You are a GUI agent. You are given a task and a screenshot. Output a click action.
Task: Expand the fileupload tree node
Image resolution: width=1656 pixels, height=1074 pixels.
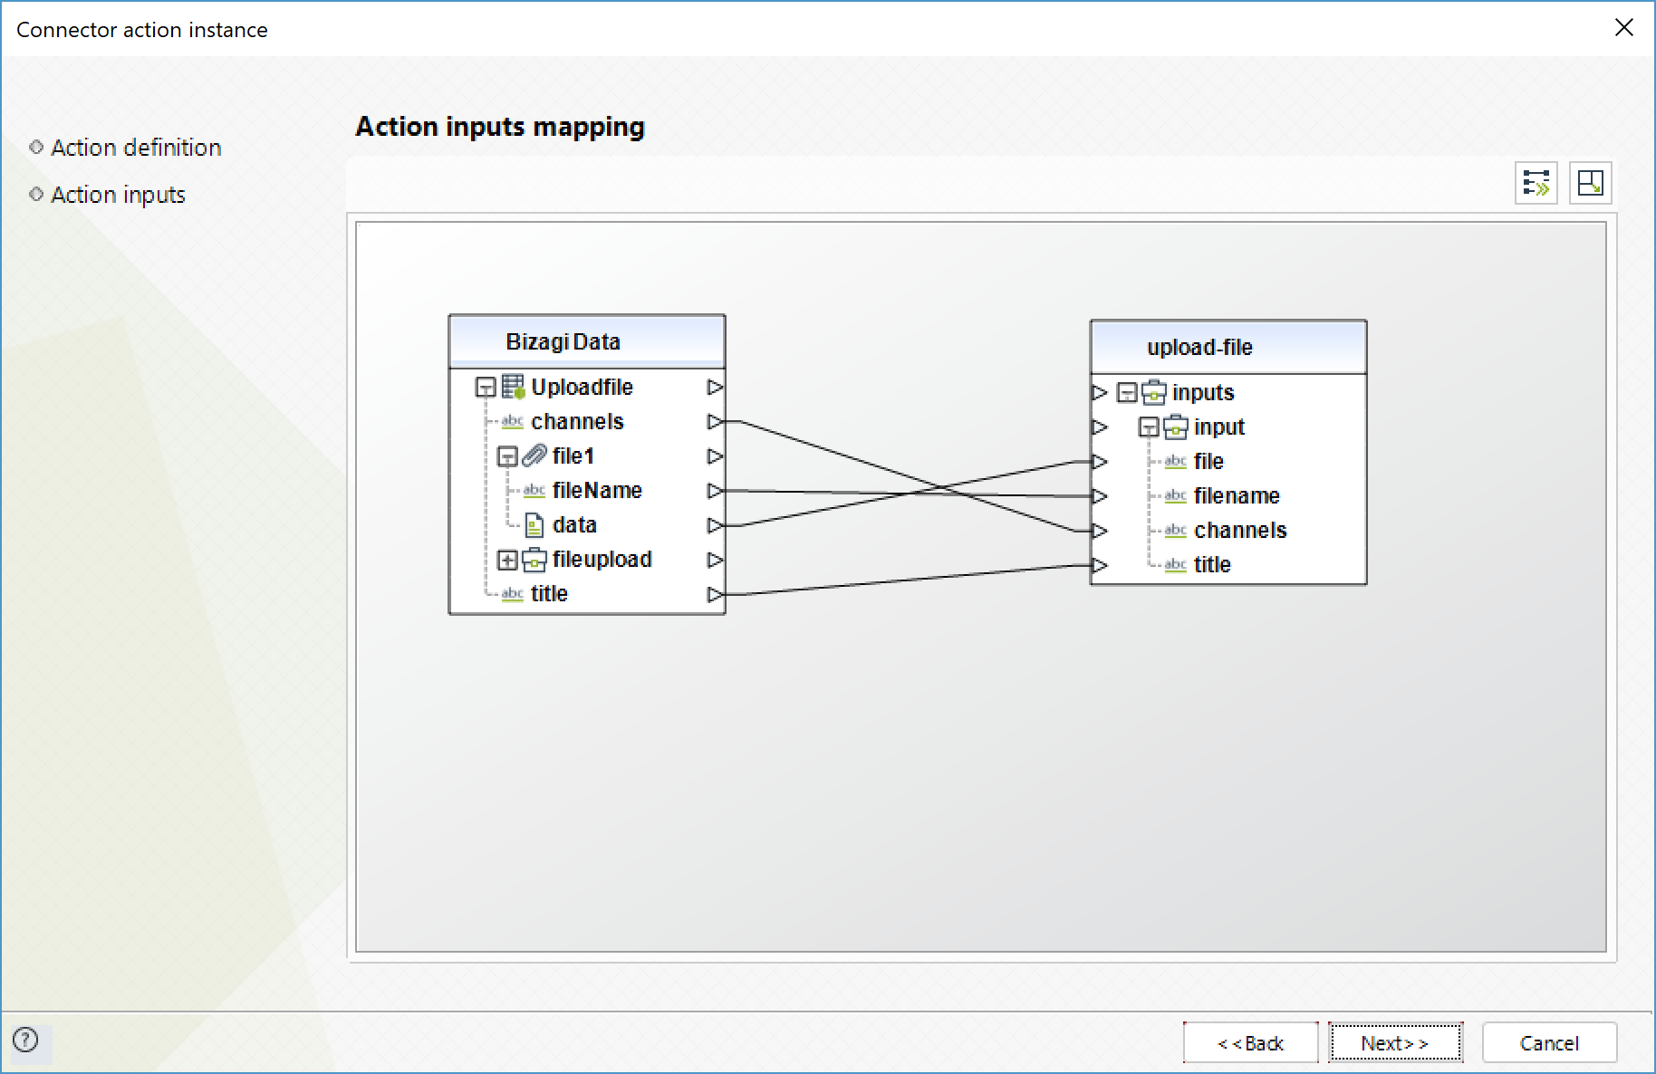507,561
